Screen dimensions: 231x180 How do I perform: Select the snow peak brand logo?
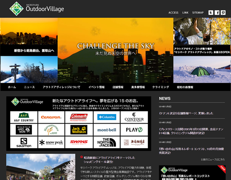coord(51,142)
